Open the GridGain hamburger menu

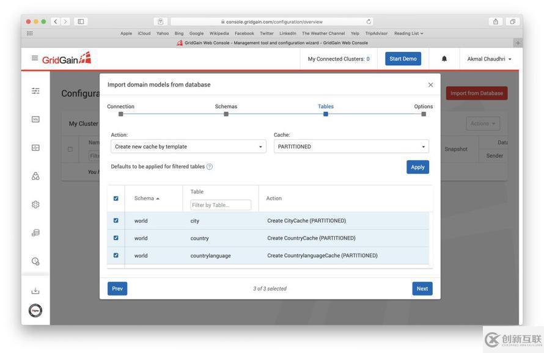click(35, 58)
